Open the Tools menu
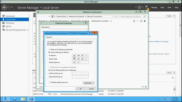 pos(162,8)
